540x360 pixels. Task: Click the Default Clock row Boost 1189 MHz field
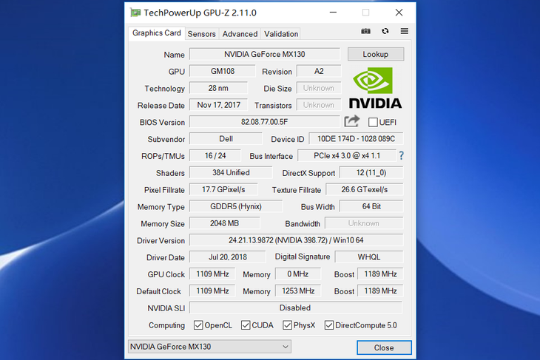pyautogui.click(x=380, y=291)
